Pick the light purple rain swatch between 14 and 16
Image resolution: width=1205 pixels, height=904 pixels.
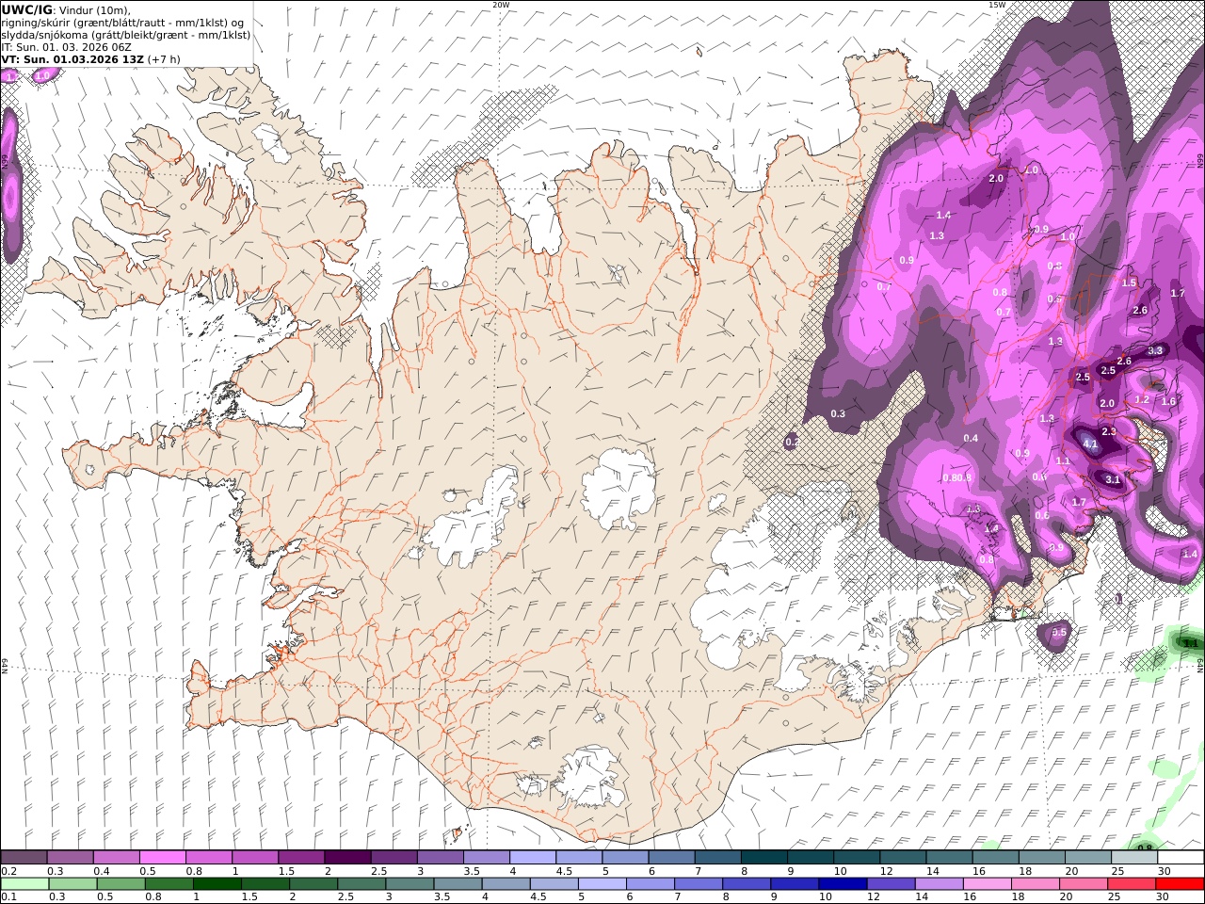[x=940, y=884]
